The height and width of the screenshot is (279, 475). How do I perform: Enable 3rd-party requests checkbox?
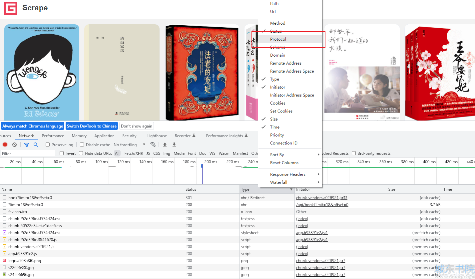(354, 153)
